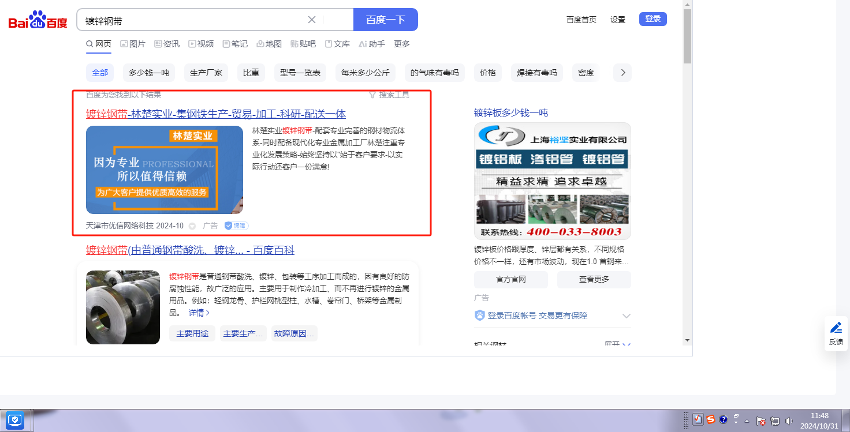Select the 全部 filter chip
Screen dimensions: 850x432
[100, 73]
